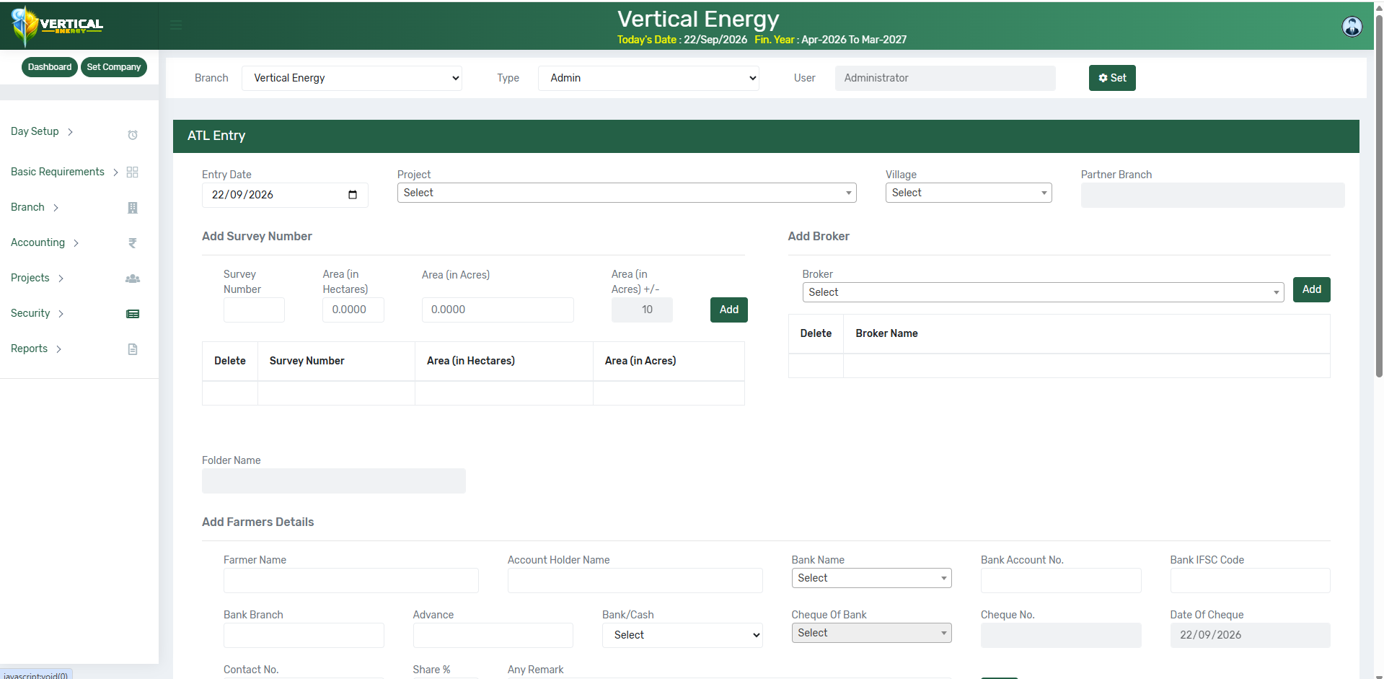Click the Branch building icon

pos(133,208)
